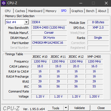Click the Tools button
111x111 pixels.
pos(56,108)
